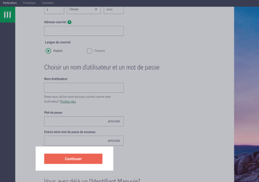Select the Anglais radio button
This screenshot has width=259, height=182.
(48, 51)
